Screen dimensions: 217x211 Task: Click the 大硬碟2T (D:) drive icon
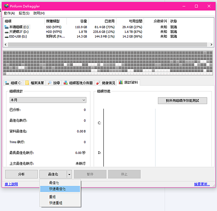(x=7, y=32)
